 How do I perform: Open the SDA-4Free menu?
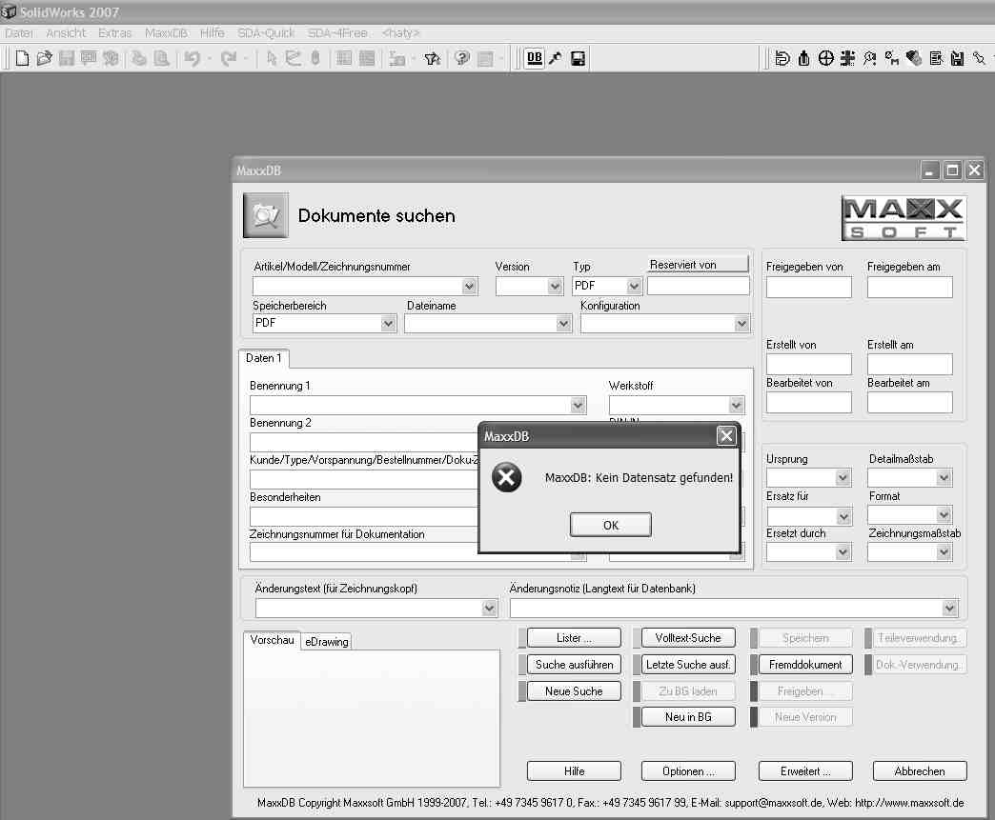[x=337, y=33]
